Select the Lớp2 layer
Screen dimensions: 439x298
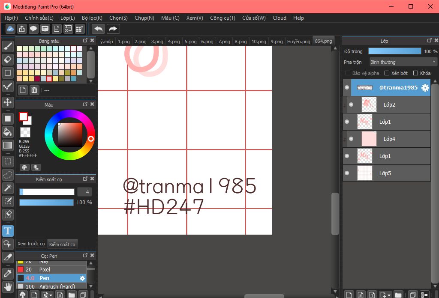[x=388, y=104]
